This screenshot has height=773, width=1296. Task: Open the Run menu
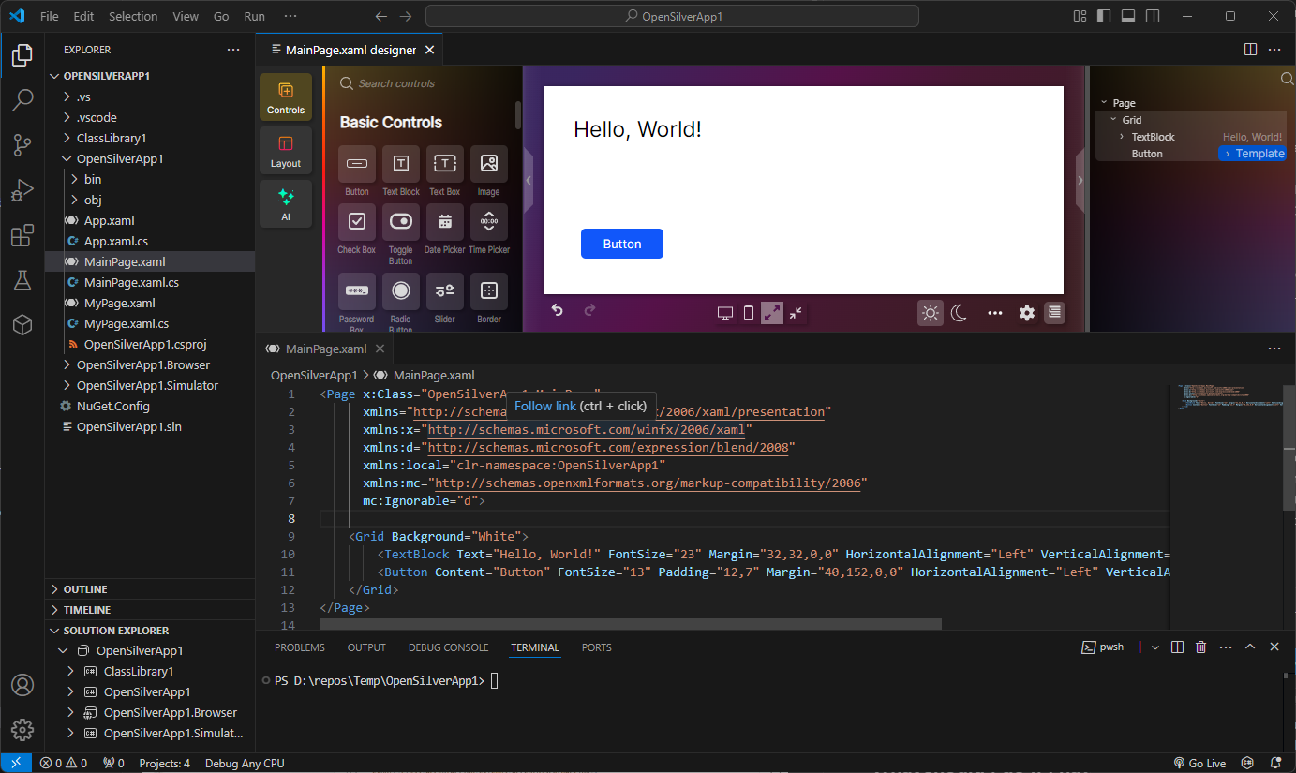point(254,16)
